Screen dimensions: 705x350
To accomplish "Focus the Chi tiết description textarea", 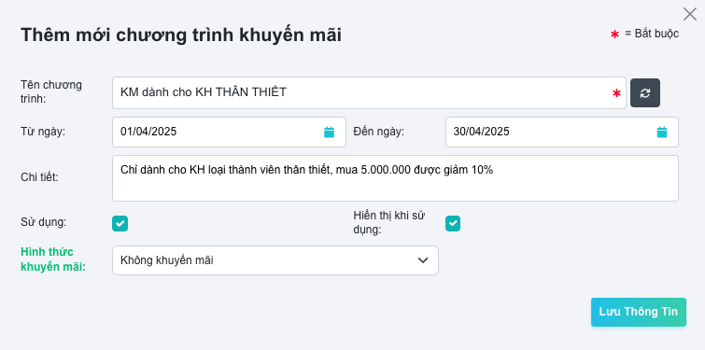I will coord(395,178).
